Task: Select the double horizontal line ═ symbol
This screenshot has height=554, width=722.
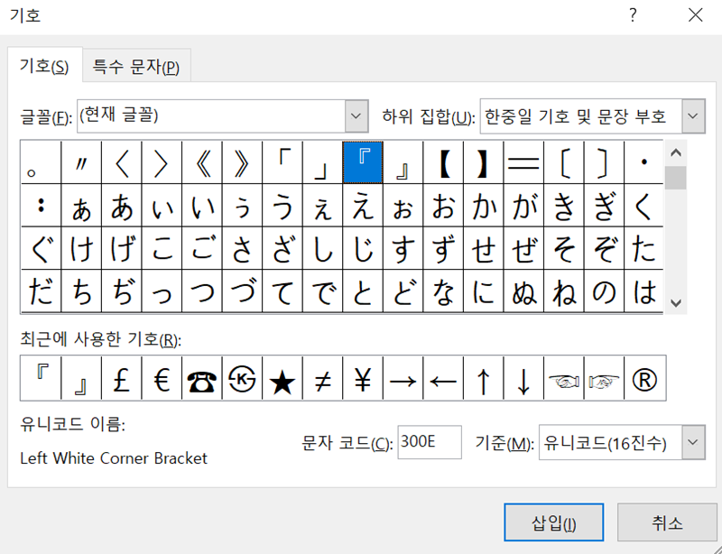Action: pos(523,162)
